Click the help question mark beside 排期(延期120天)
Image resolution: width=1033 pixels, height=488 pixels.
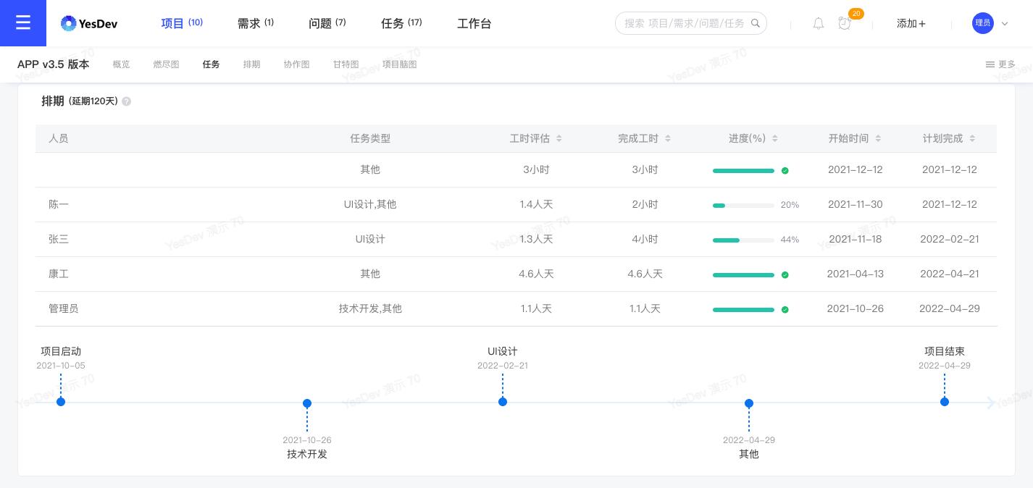127,101
